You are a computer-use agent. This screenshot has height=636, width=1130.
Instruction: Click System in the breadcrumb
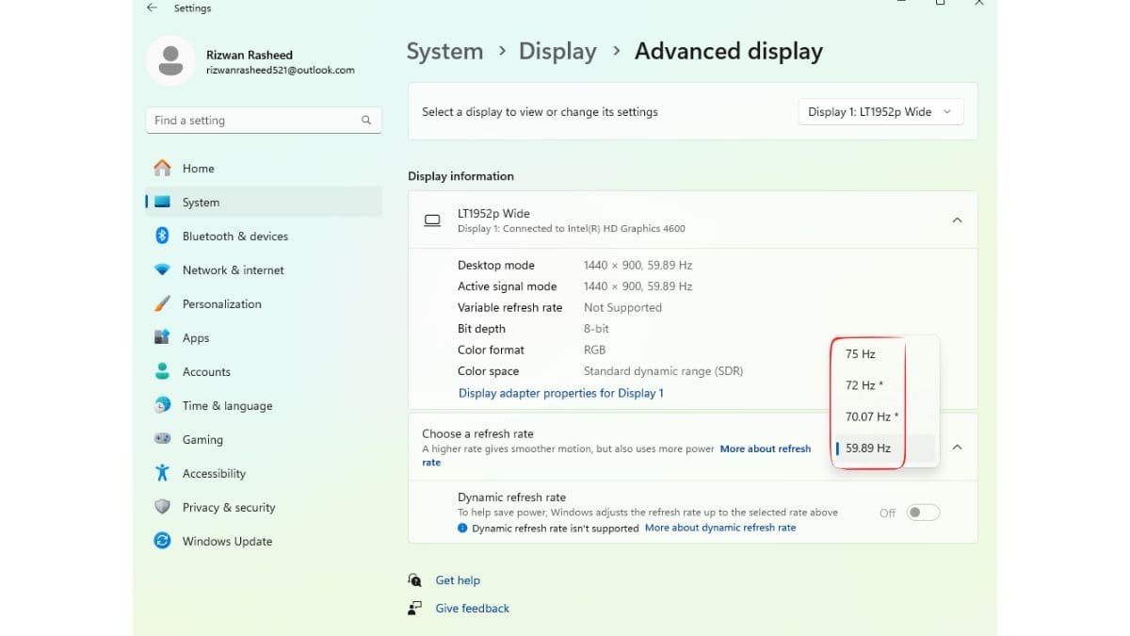point(444,51)
